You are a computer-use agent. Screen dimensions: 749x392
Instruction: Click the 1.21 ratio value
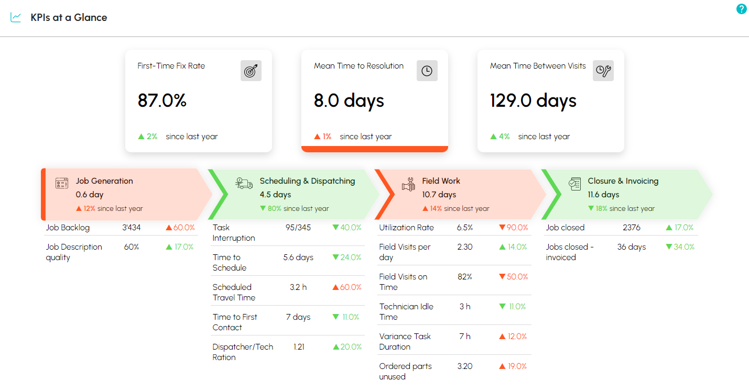298,347
